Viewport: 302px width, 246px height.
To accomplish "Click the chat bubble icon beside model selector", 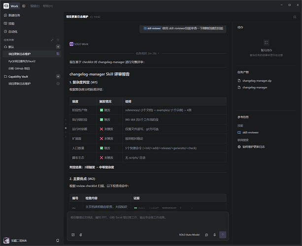I will coord(206,235).
